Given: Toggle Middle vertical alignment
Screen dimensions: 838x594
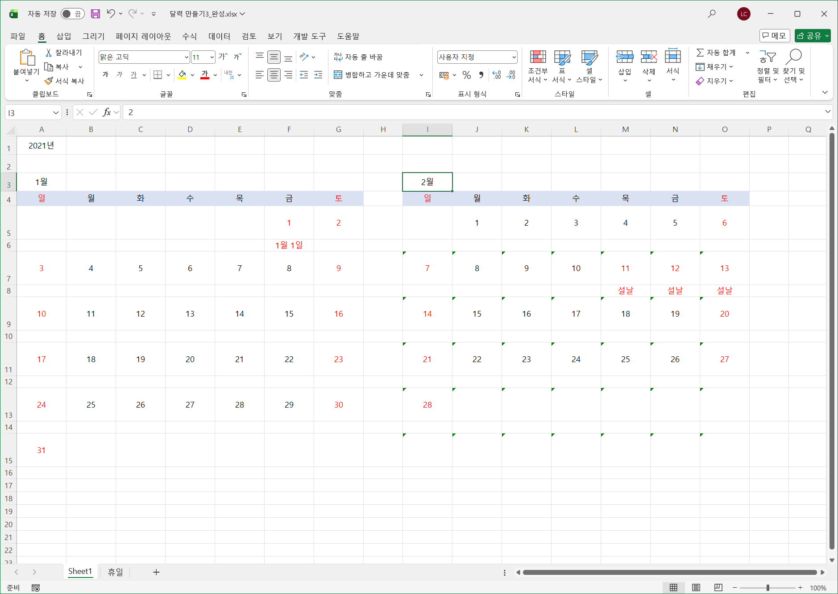Looking at the screenshot, I should click(x=274, y=57).
